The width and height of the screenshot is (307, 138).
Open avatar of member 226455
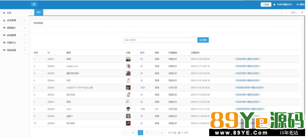pyautogui.click(x=128, y=73)
